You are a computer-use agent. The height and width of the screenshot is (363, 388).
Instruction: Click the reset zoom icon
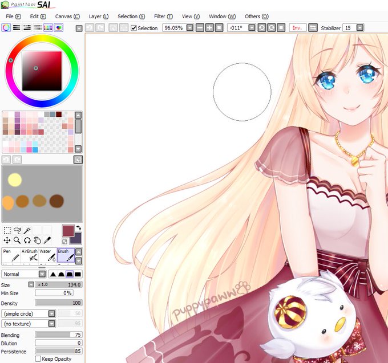(219, 28)
